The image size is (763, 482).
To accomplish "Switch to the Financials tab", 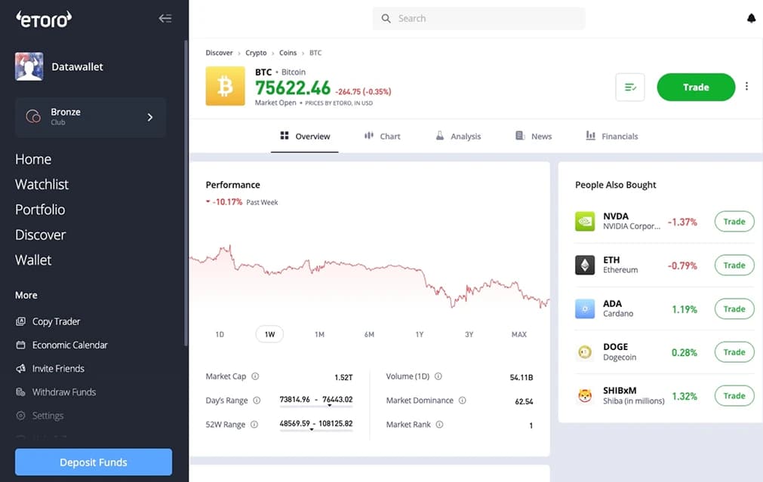I will coord(612,137).
